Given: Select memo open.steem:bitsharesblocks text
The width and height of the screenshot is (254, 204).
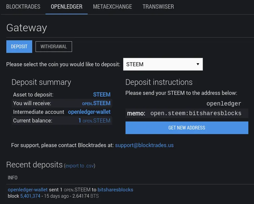Looking at the screenshot, I should click(196, 113).
